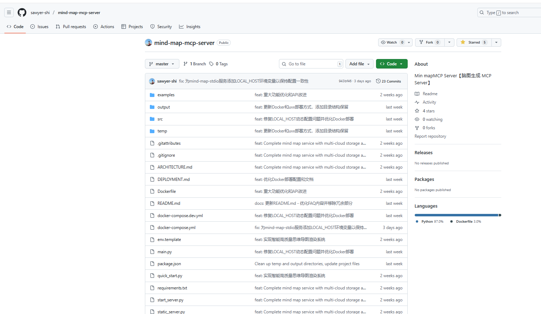This screenshot has width=541, height=314.
Task: Open .gitignore file
Action: click(x=166, y=155)
